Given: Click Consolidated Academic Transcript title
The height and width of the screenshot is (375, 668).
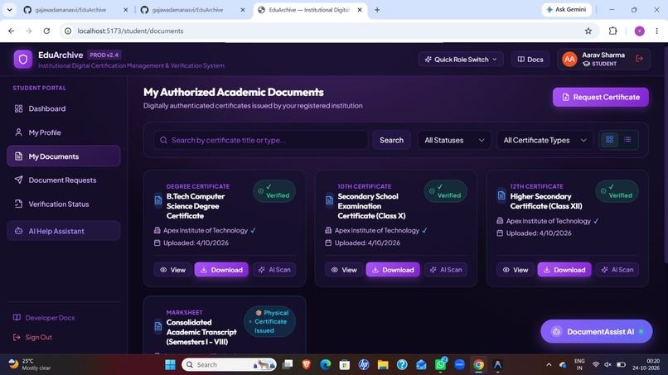Looking at the screenshot, I should (x=201, y=332).
